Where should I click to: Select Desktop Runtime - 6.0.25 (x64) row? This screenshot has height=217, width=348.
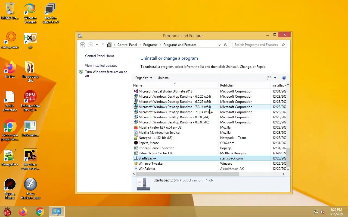(x=209, y=97)
